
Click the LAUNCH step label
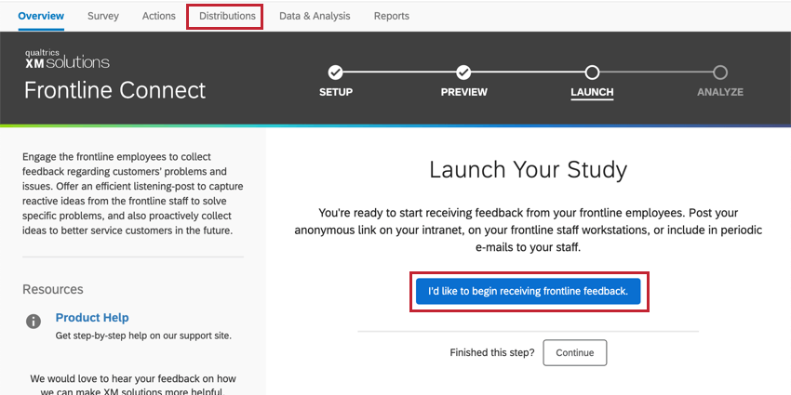pyautogui.click(x=592, y=92)
